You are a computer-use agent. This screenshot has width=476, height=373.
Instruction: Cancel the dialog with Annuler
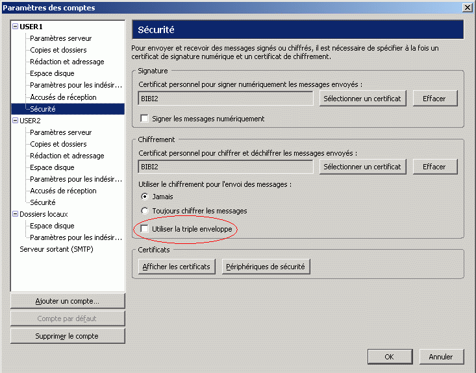click(441, 357)
